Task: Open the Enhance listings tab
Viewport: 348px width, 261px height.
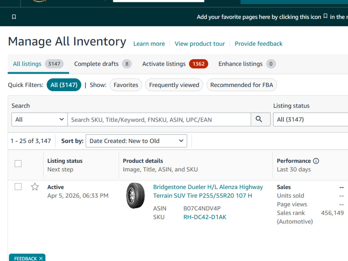Action: pyautogui.click(x=247, y=64)
